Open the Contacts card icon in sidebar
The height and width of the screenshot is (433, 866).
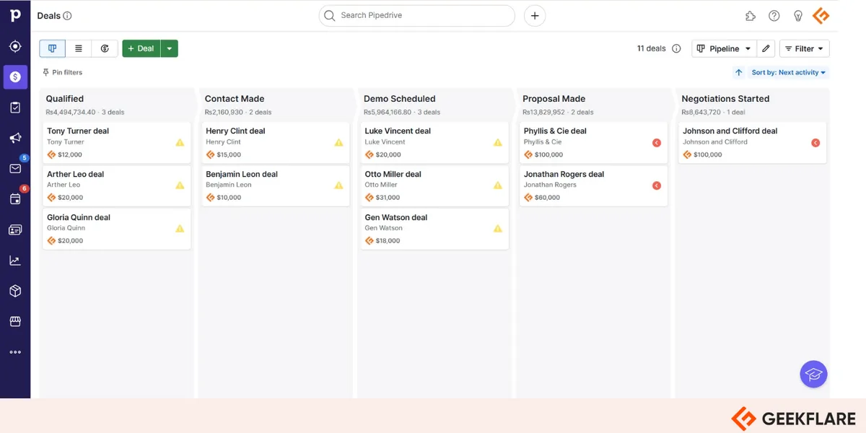click(15, 229)
